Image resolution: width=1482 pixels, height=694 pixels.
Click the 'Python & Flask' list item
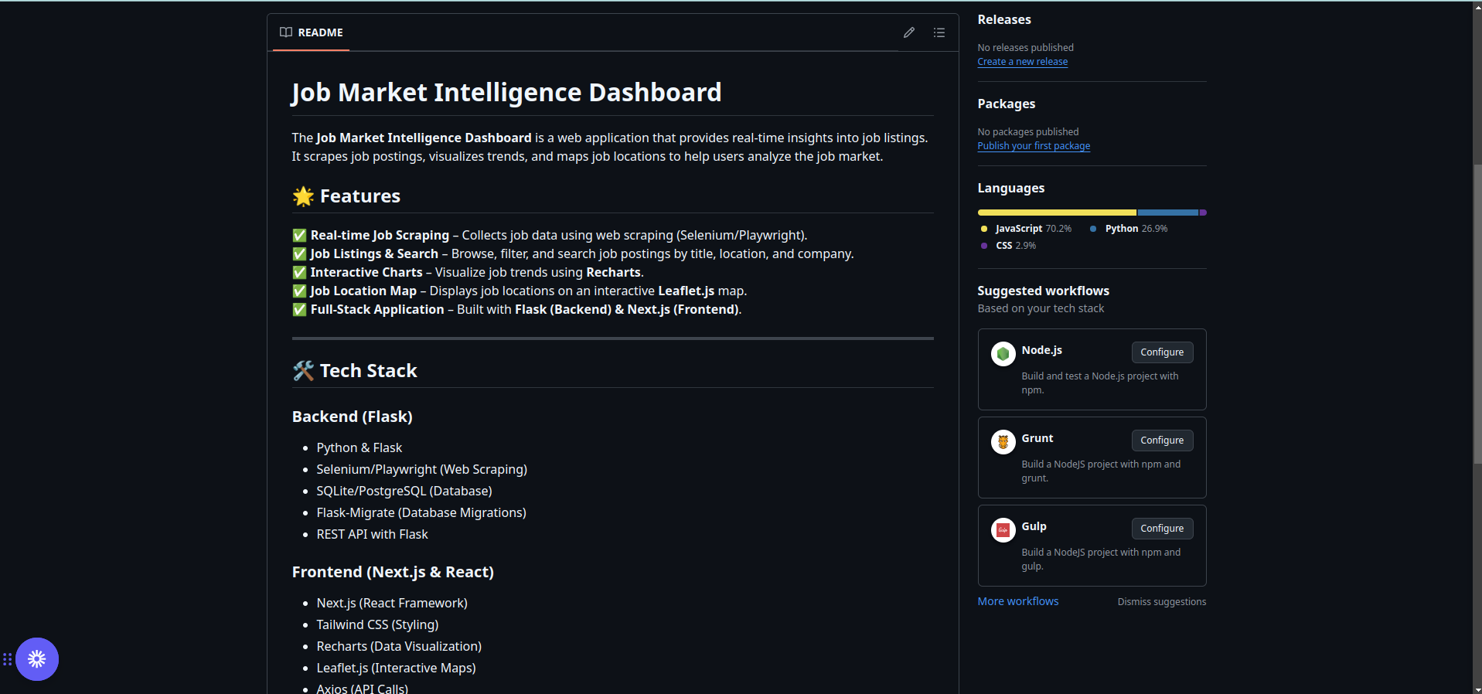tap(359, 448)
